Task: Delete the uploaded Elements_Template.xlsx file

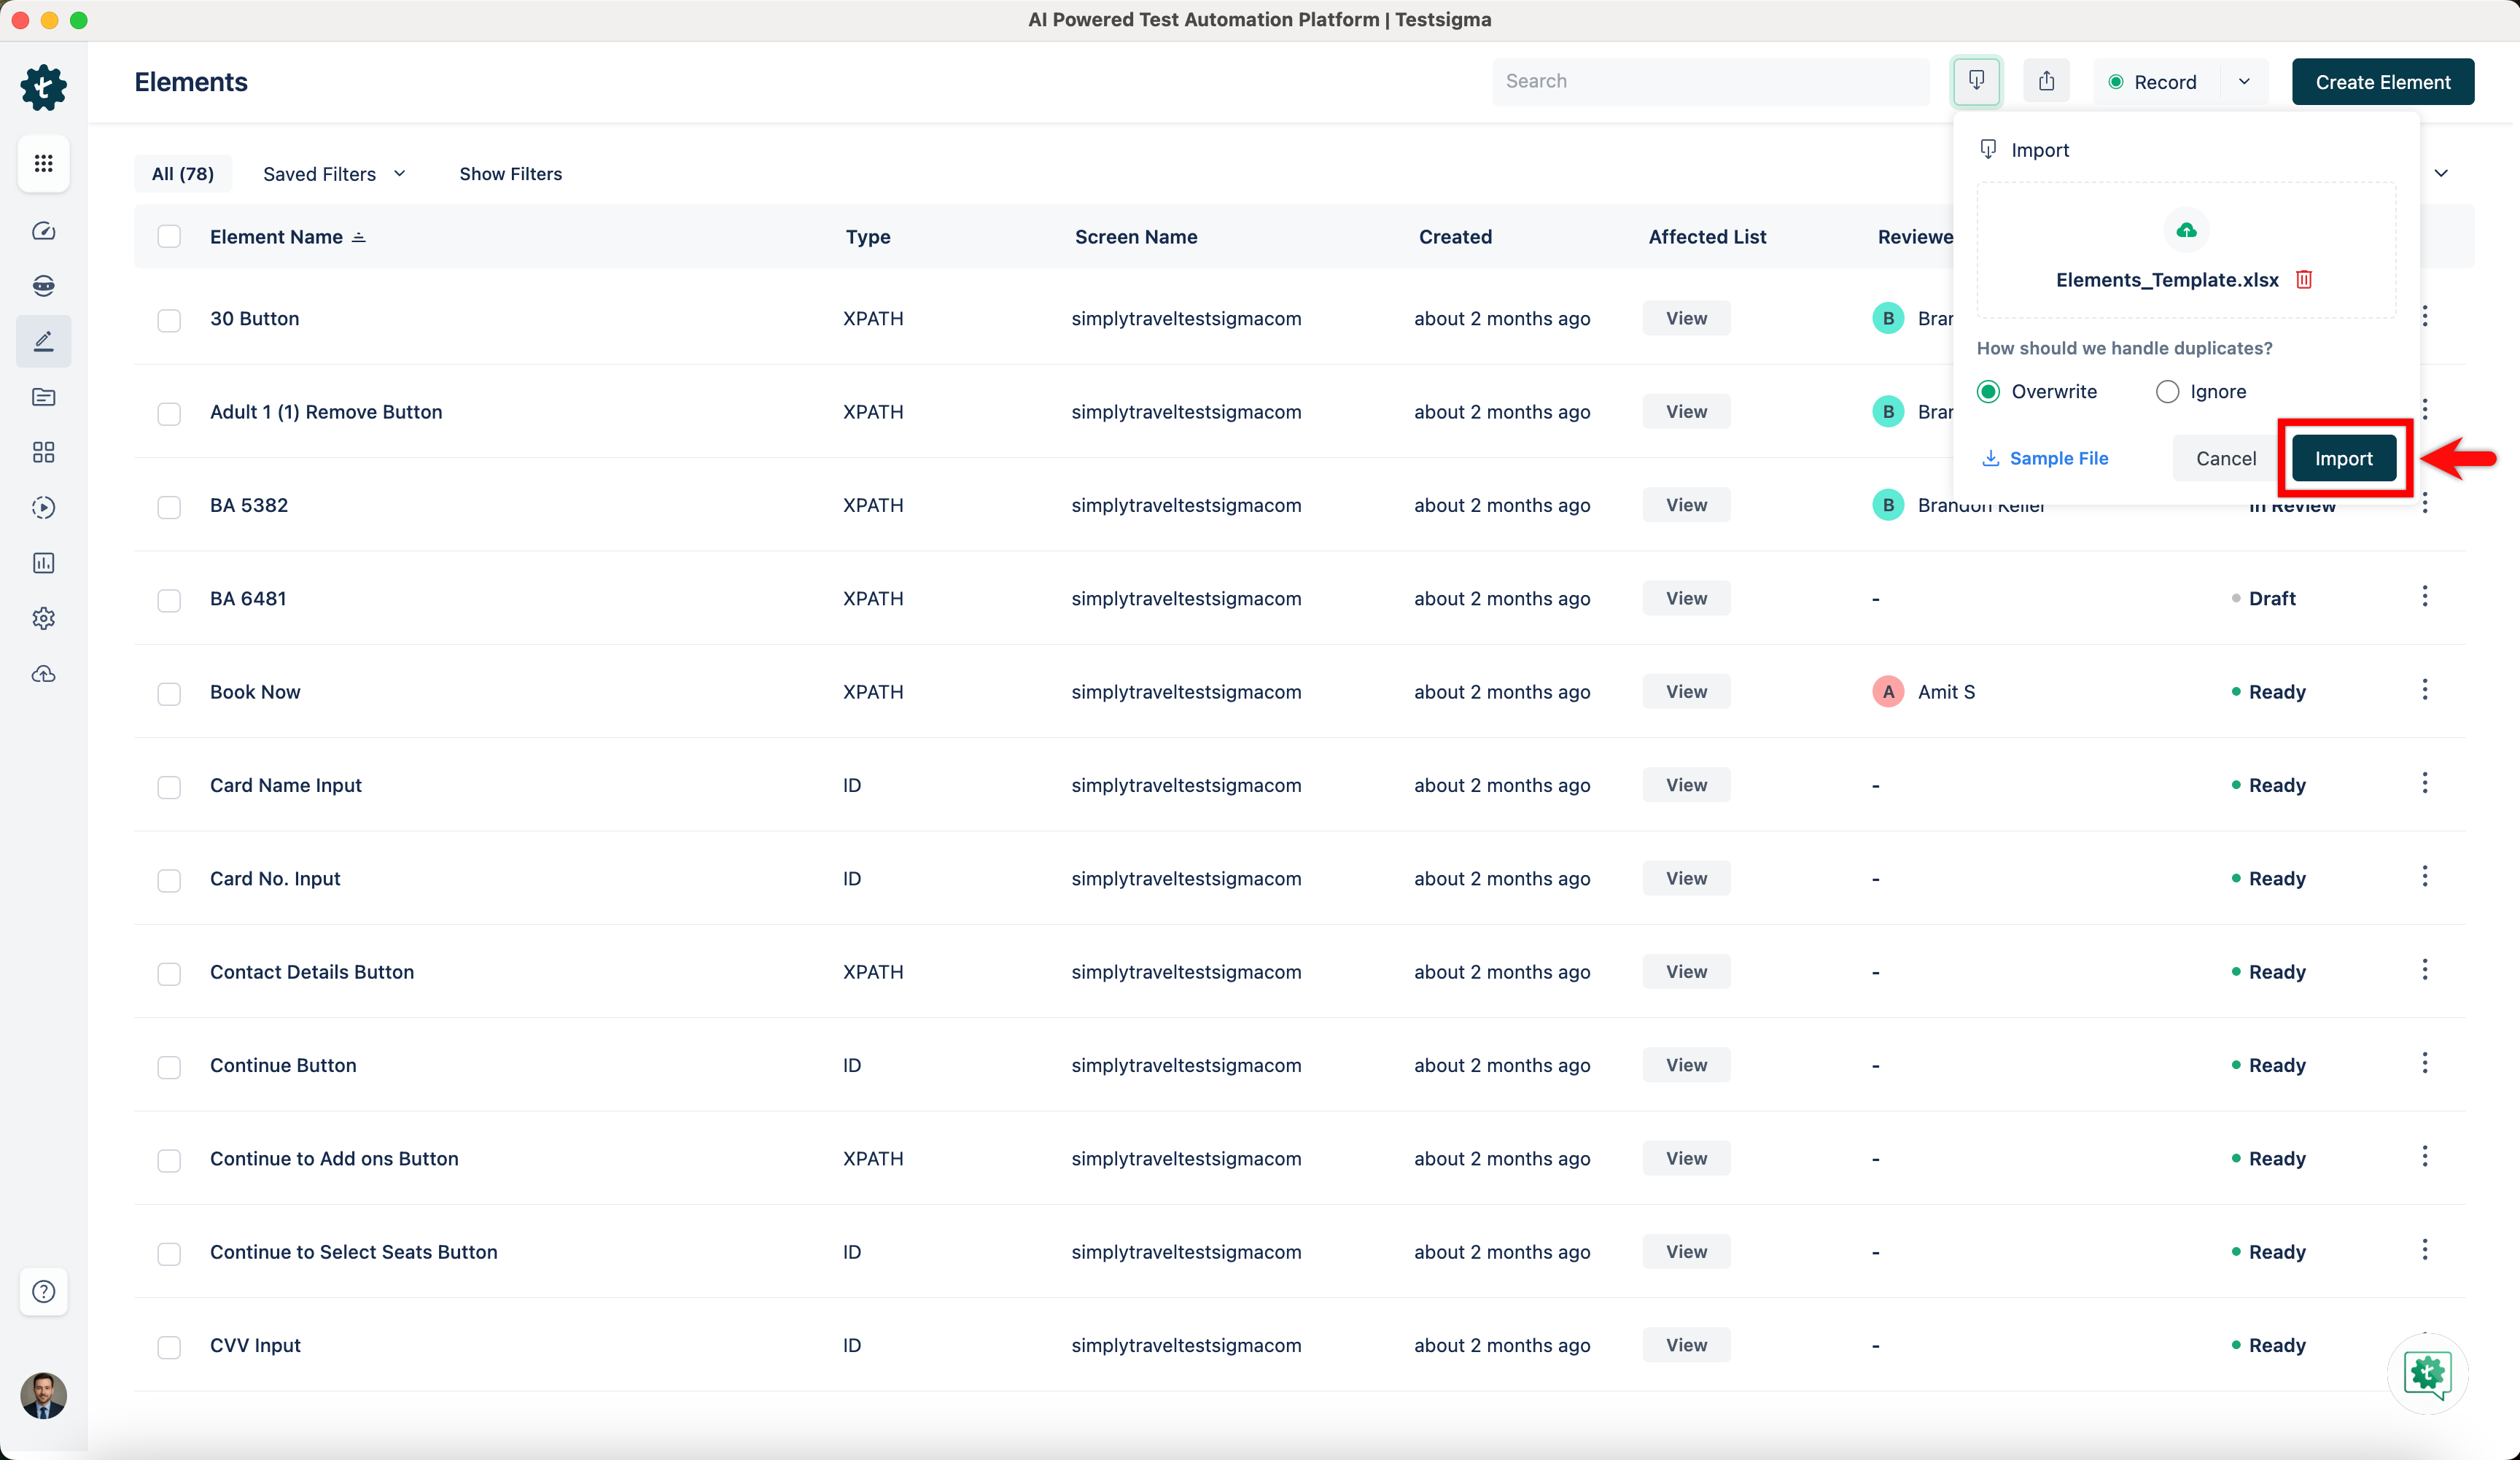Action: 2304,280
